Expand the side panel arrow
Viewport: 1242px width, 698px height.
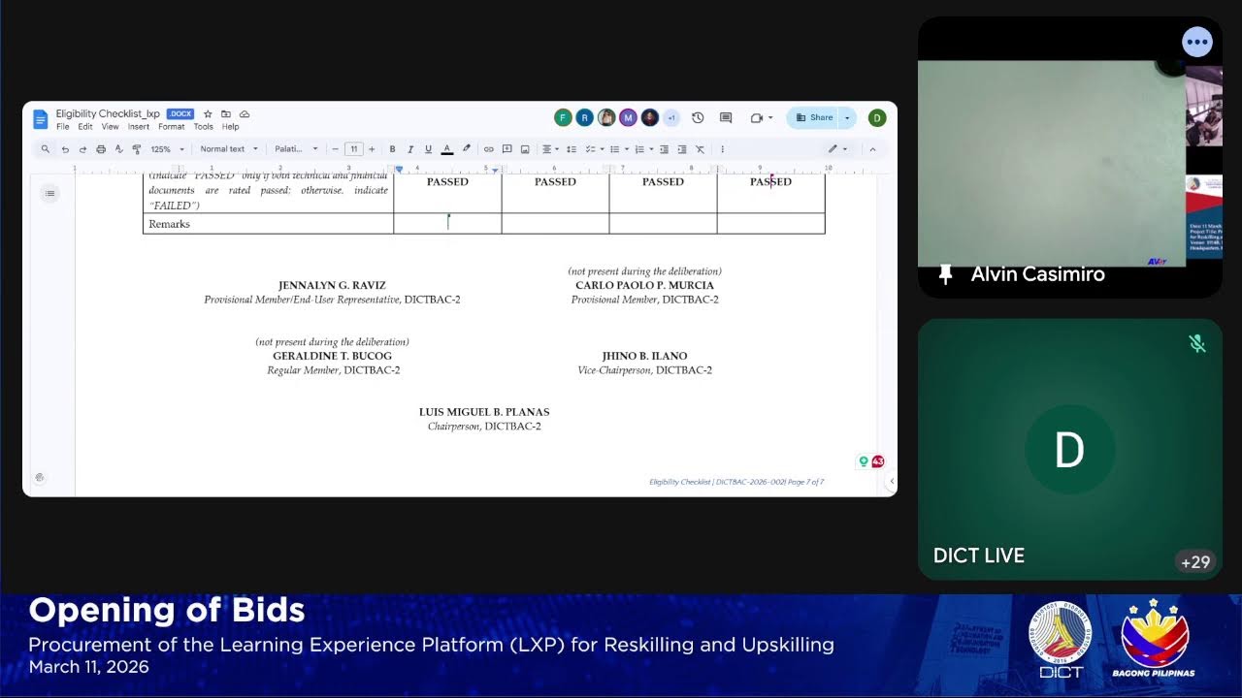point(892,481)
